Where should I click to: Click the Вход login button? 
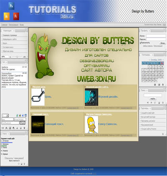[162, 43]
